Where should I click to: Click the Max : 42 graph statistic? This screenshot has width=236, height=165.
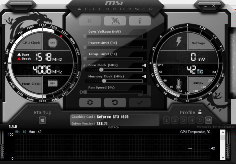coord(35,132)
